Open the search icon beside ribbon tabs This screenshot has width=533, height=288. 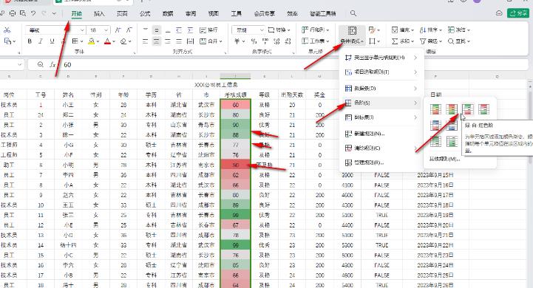coord(353,13)
